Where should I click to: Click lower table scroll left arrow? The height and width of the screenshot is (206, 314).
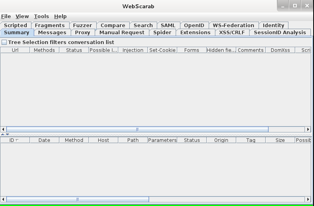pos(3,199)
